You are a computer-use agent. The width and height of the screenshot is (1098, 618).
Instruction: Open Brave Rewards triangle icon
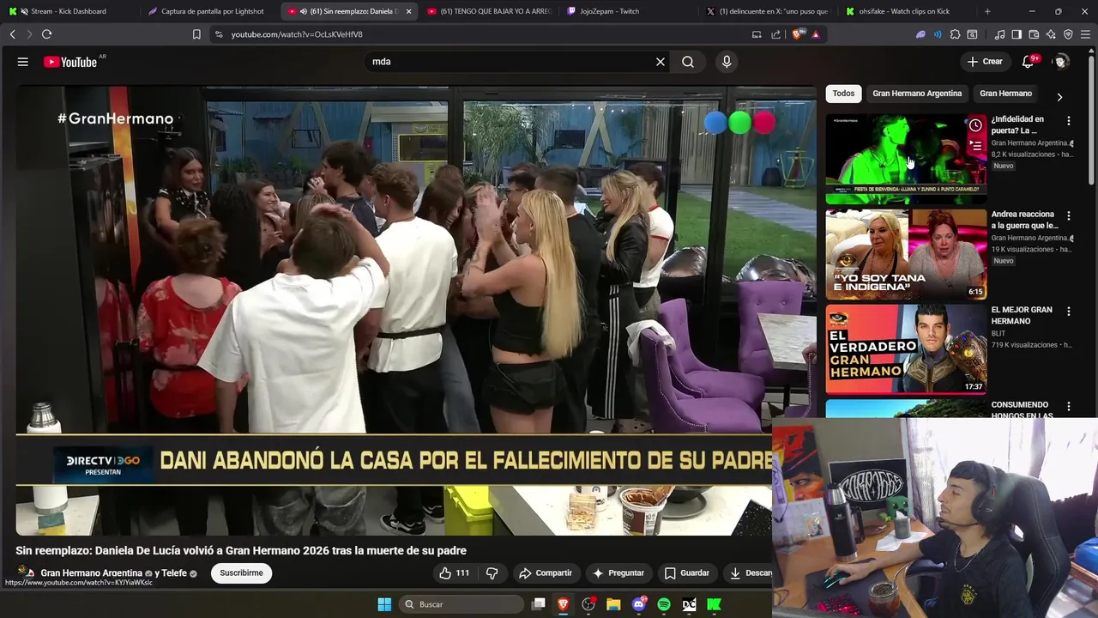[x=816, y=34]
